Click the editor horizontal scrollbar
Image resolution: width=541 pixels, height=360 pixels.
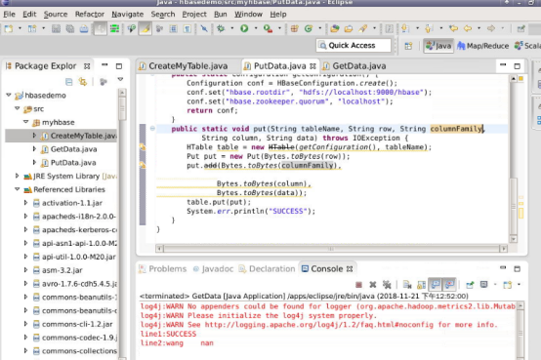(x=331, y=248)
